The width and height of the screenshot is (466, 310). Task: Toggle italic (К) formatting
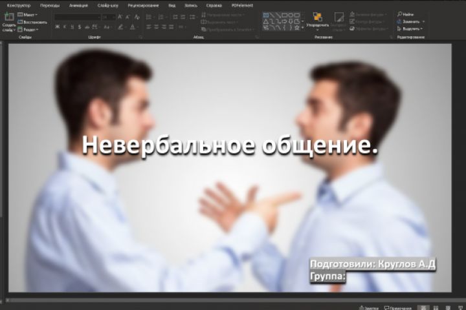pyautogui.click(x=65, y=27)
